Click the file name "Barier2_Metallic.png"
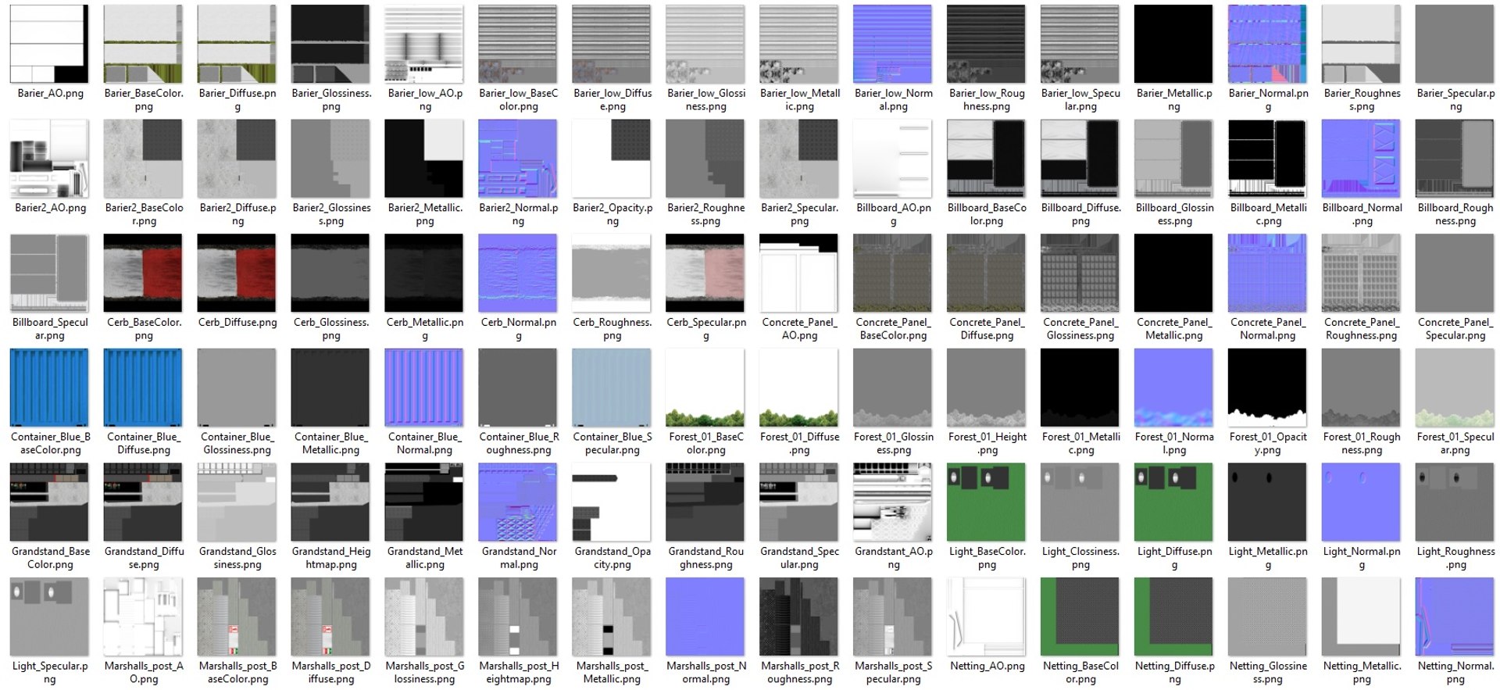This screenshot has height=690, width=1500. pos(425,215)
